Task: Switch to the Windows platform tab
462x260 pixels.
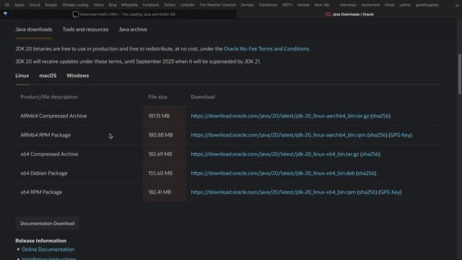Action: click(x=78, y=76)
